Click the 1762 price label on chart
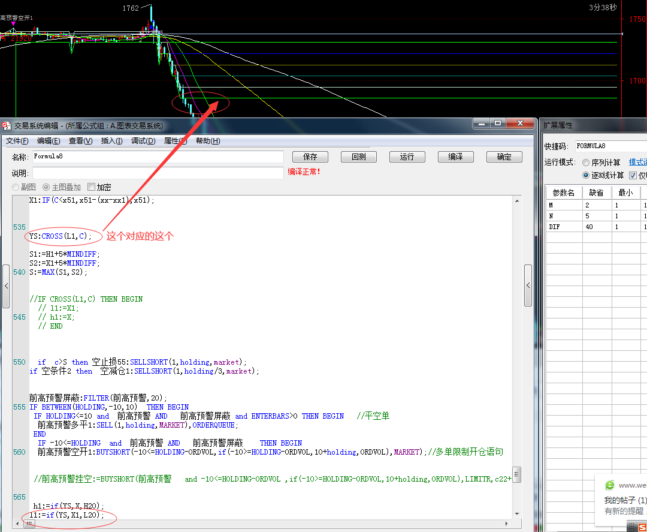This screenshot has height=532, width=647. pos(131,8)
